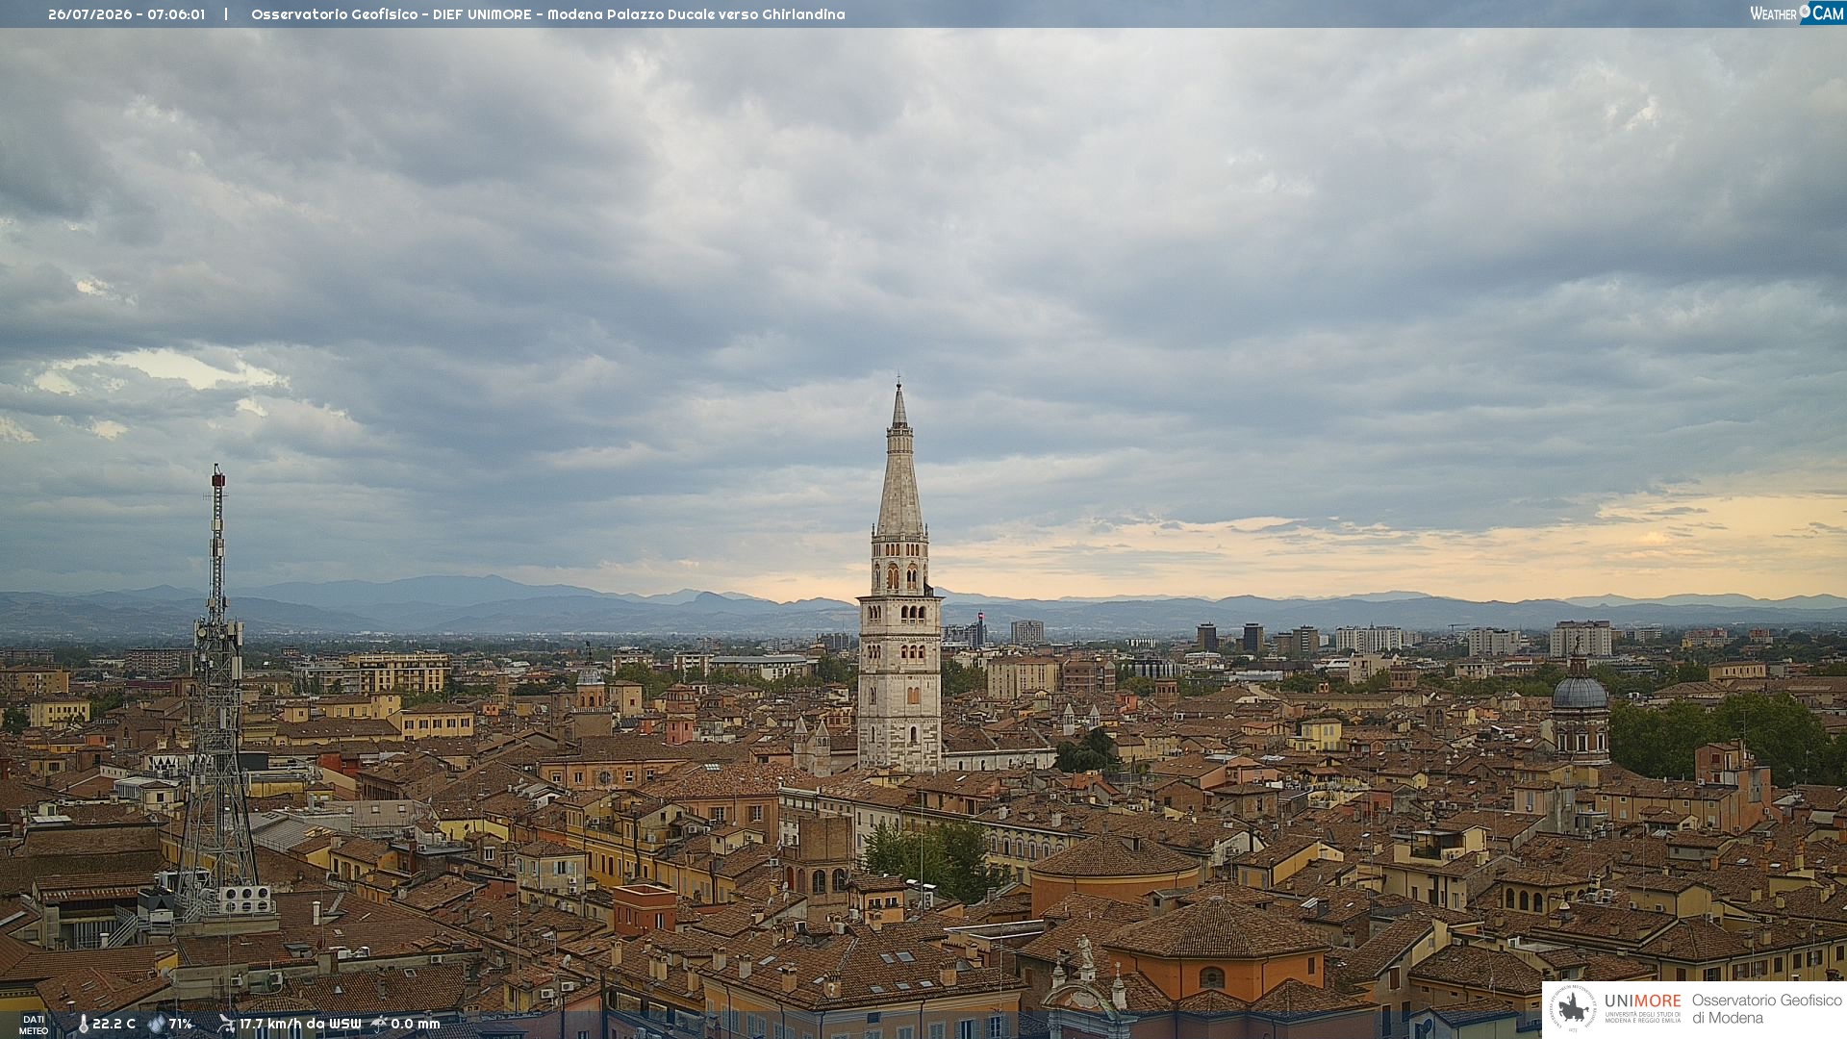Viewport: 1847px width, 1039px height.
Task: Select the 0.0 mm rainfall value
Action: [x=416, y=1025]
